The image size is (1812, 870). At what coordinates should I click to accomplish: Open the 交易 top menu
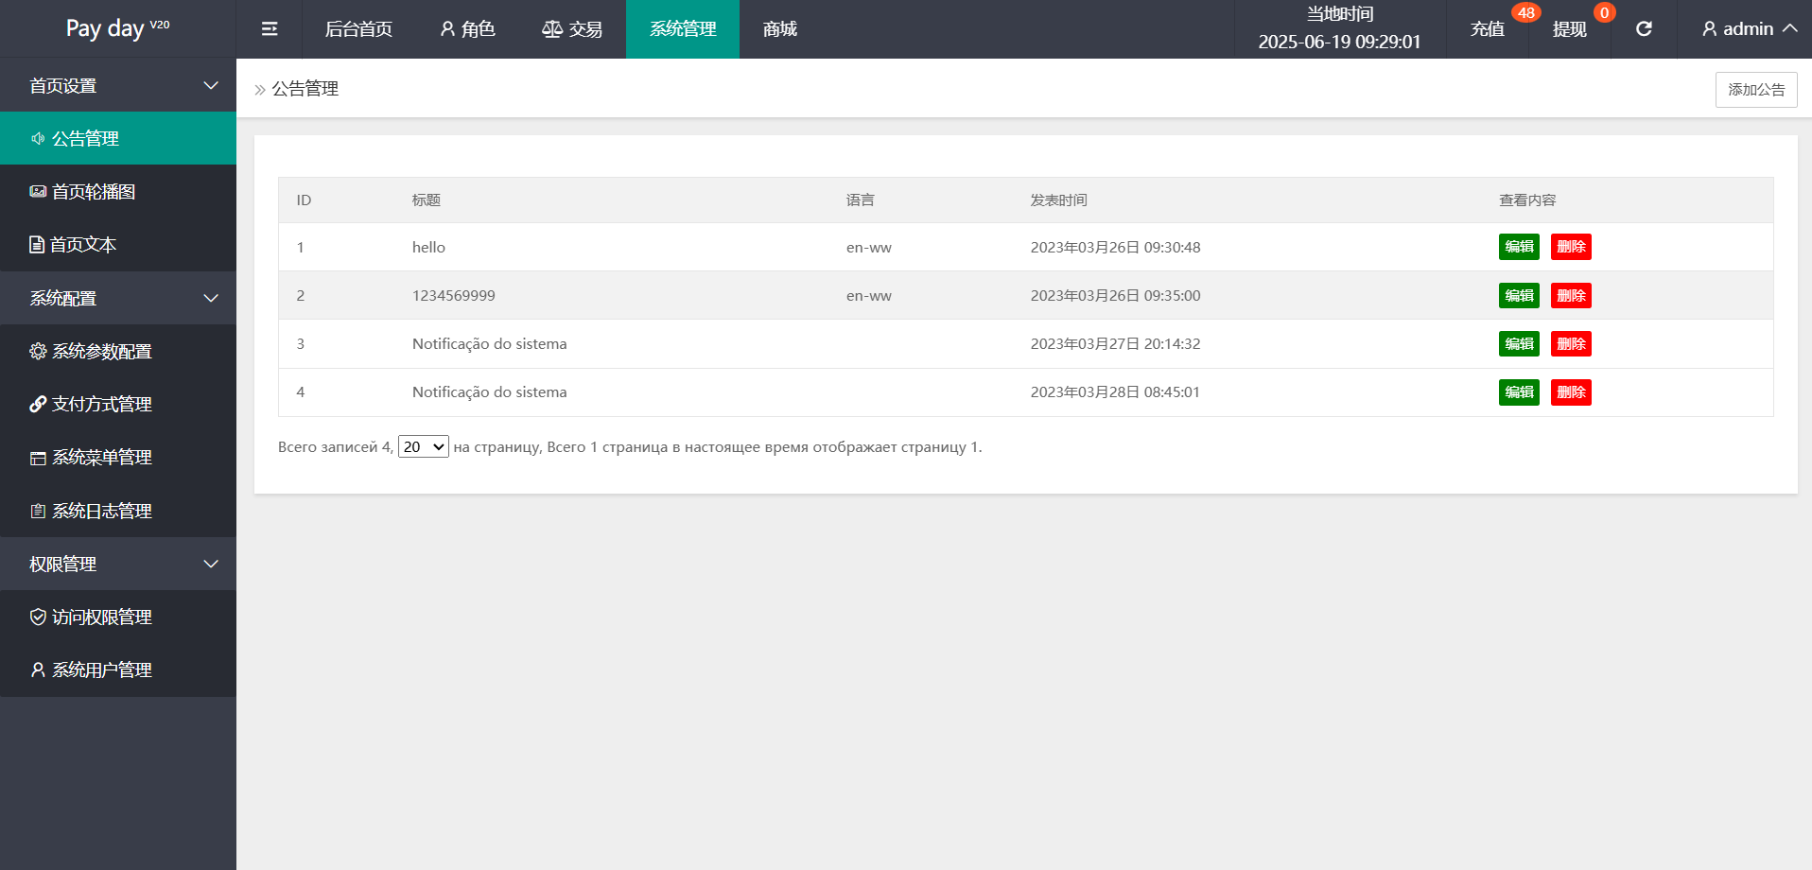572,29
